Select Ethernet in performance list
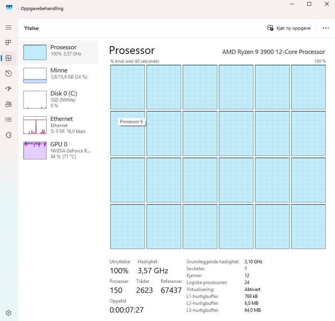The height and width of the screenshot is (321, 335). [59, 125]
